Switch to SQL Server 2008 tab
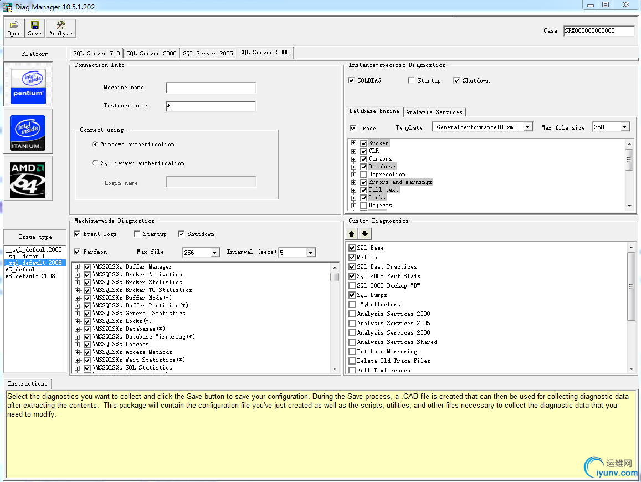Screen dimensions: 641x482 tap(264, 52)
